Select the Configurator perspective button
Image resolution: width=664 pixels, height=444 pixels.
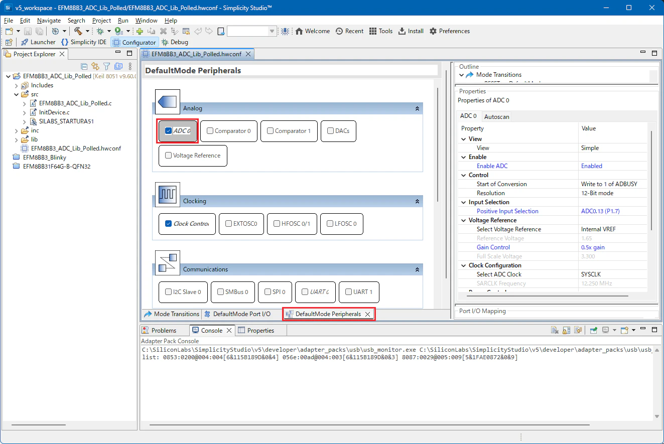coord(135,42)
